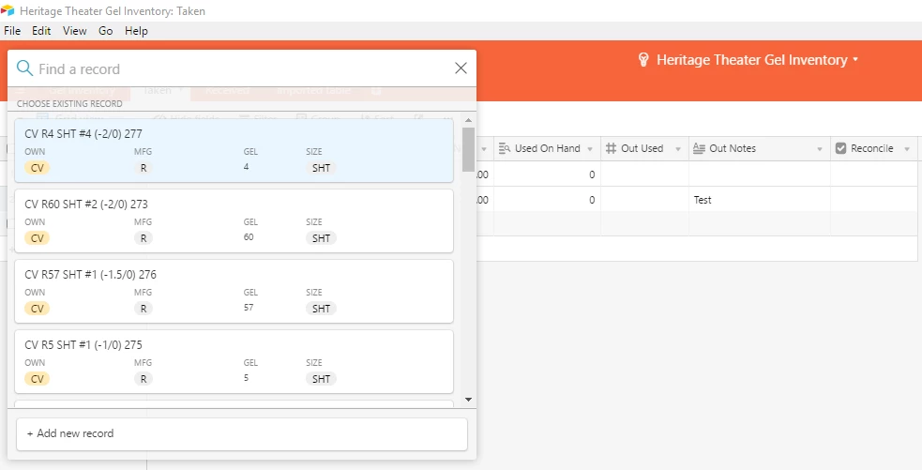Click SHT size tag in R5 record
Screen dimensions: 922x470
pyautogui.click(x=321, y=379)
